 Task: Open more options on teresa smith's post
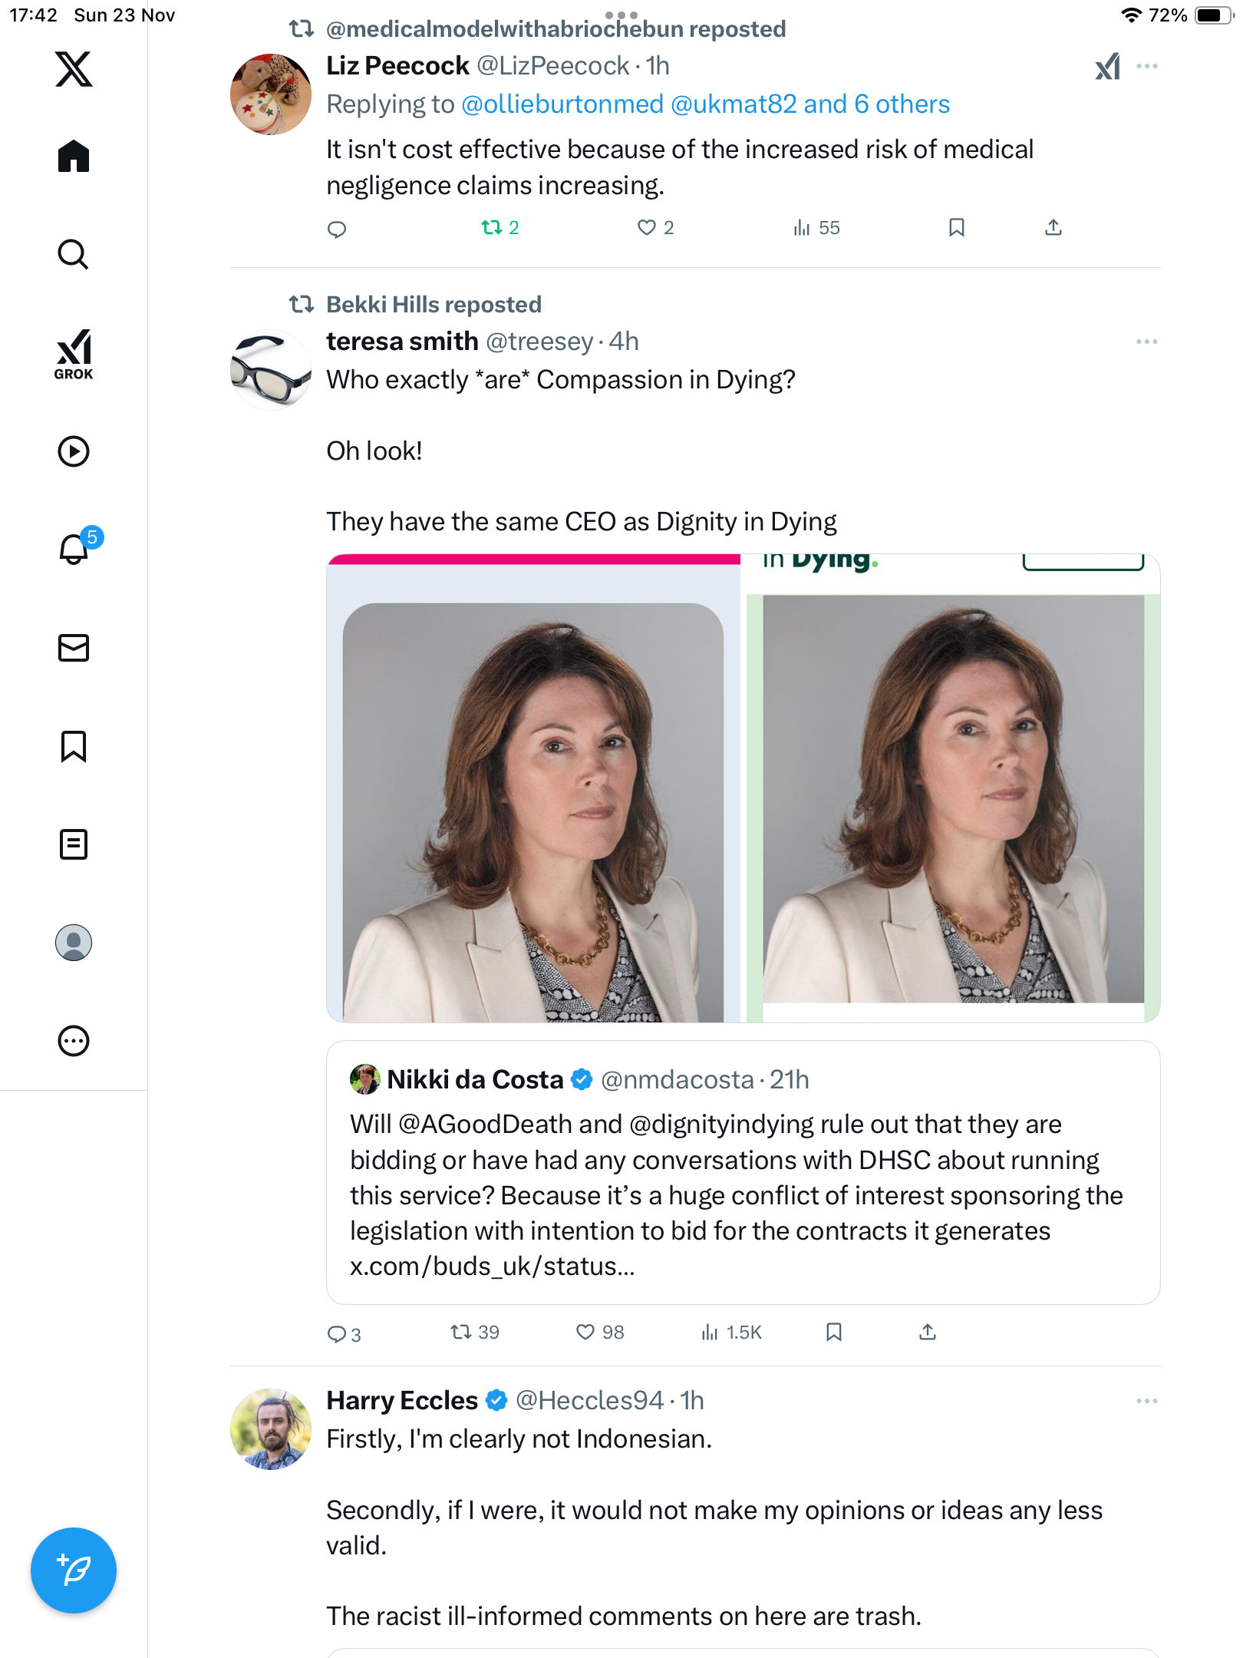pos(1147,342)
